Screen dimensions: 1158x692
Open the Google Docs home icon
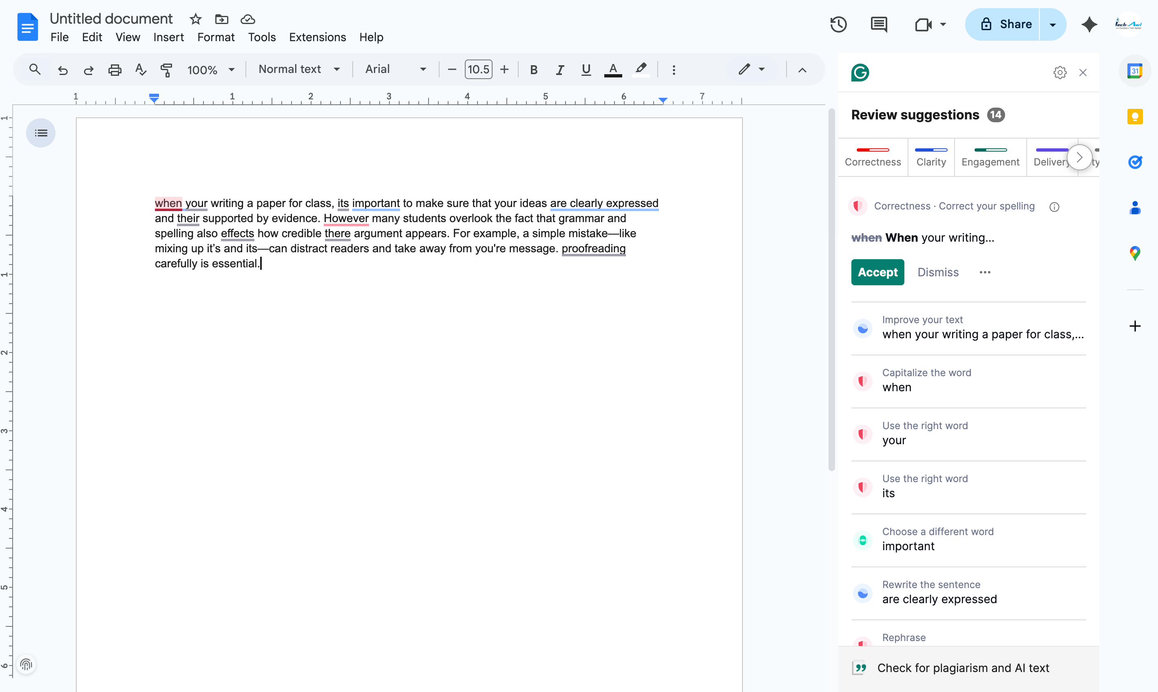28,26
